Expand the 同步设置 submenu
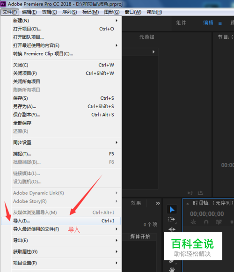The image size is (234, 272). click(117, 142)
